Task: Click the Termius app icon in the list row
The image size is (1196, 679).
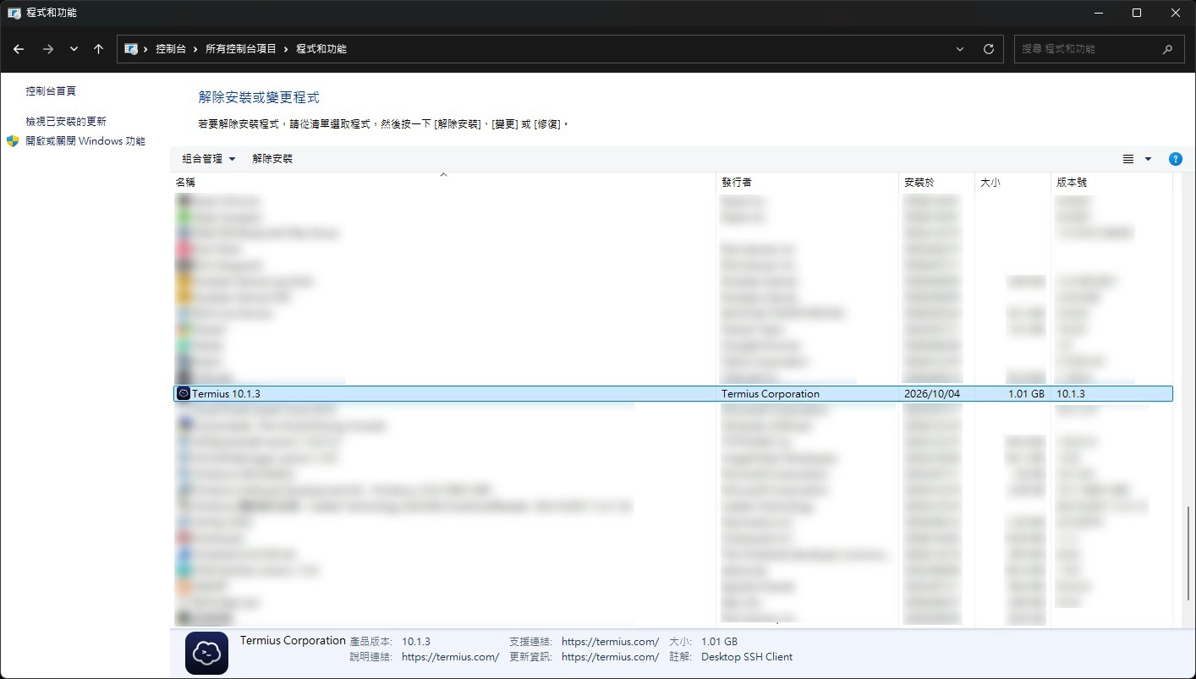Action: coord(183,394)
